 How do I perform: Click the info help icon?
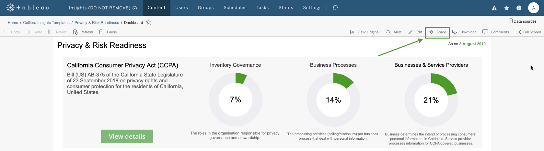coord(519,8)
